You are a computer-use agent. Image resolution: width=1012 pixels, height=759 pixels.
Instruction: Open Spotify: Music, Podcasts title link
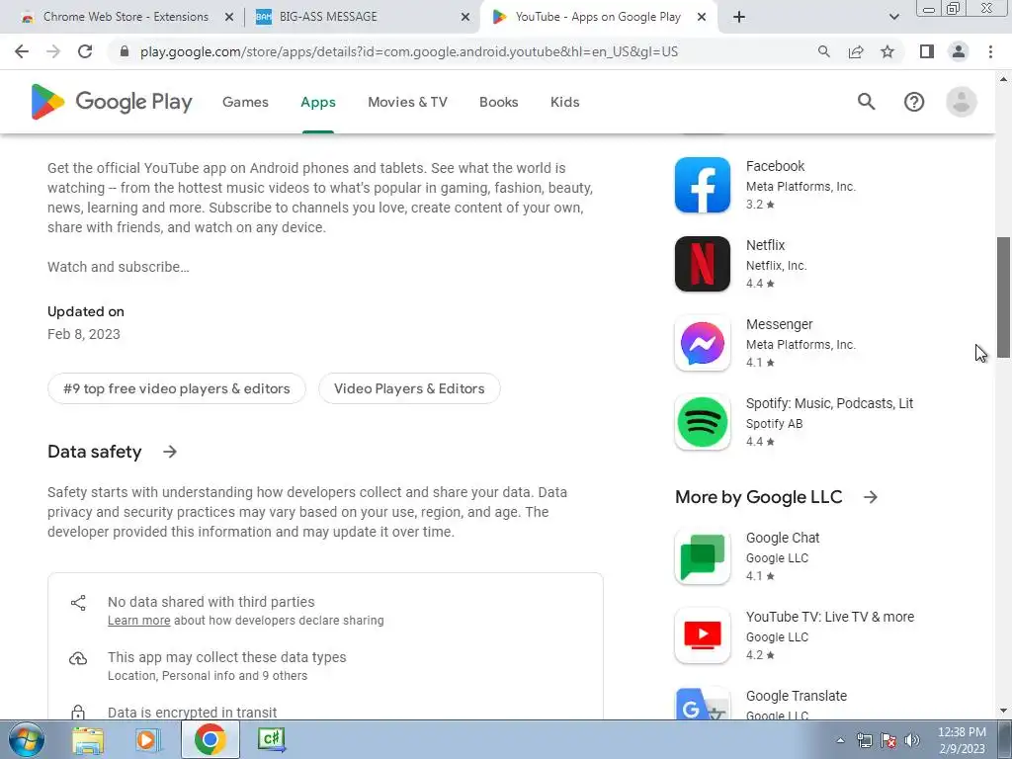click(829, 403)
